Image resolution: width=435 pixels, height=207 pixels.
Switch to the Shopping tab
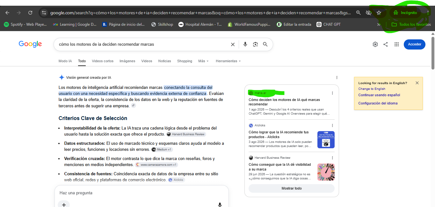point(185,61)
